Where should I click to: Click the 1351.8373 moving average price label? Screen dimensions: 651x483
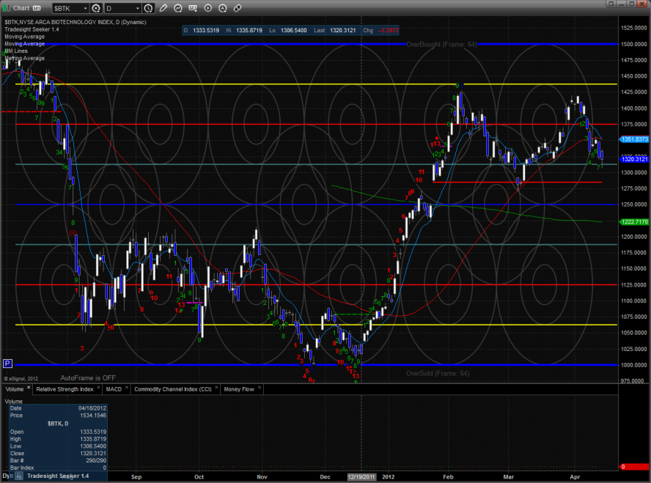634,139
